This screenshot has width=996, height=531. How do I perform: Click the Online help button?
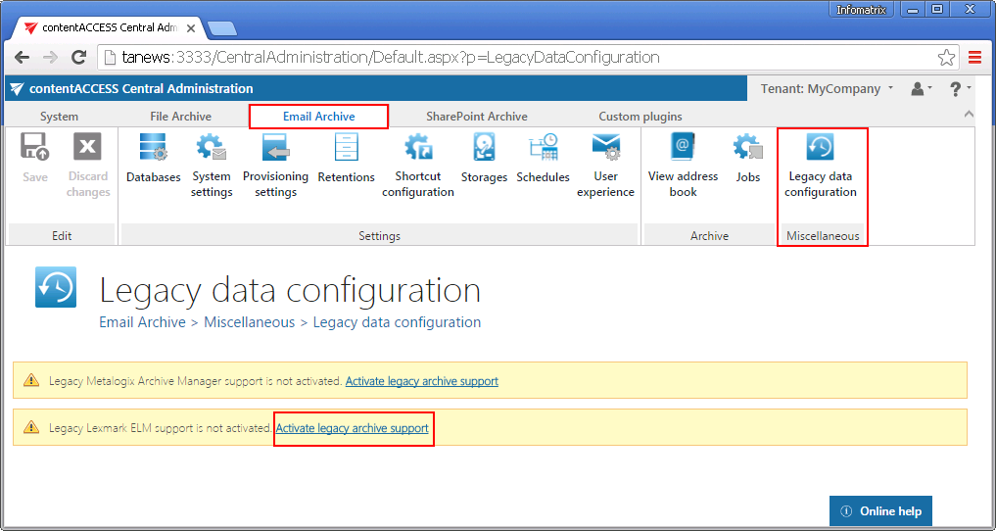tap(880, 511)
